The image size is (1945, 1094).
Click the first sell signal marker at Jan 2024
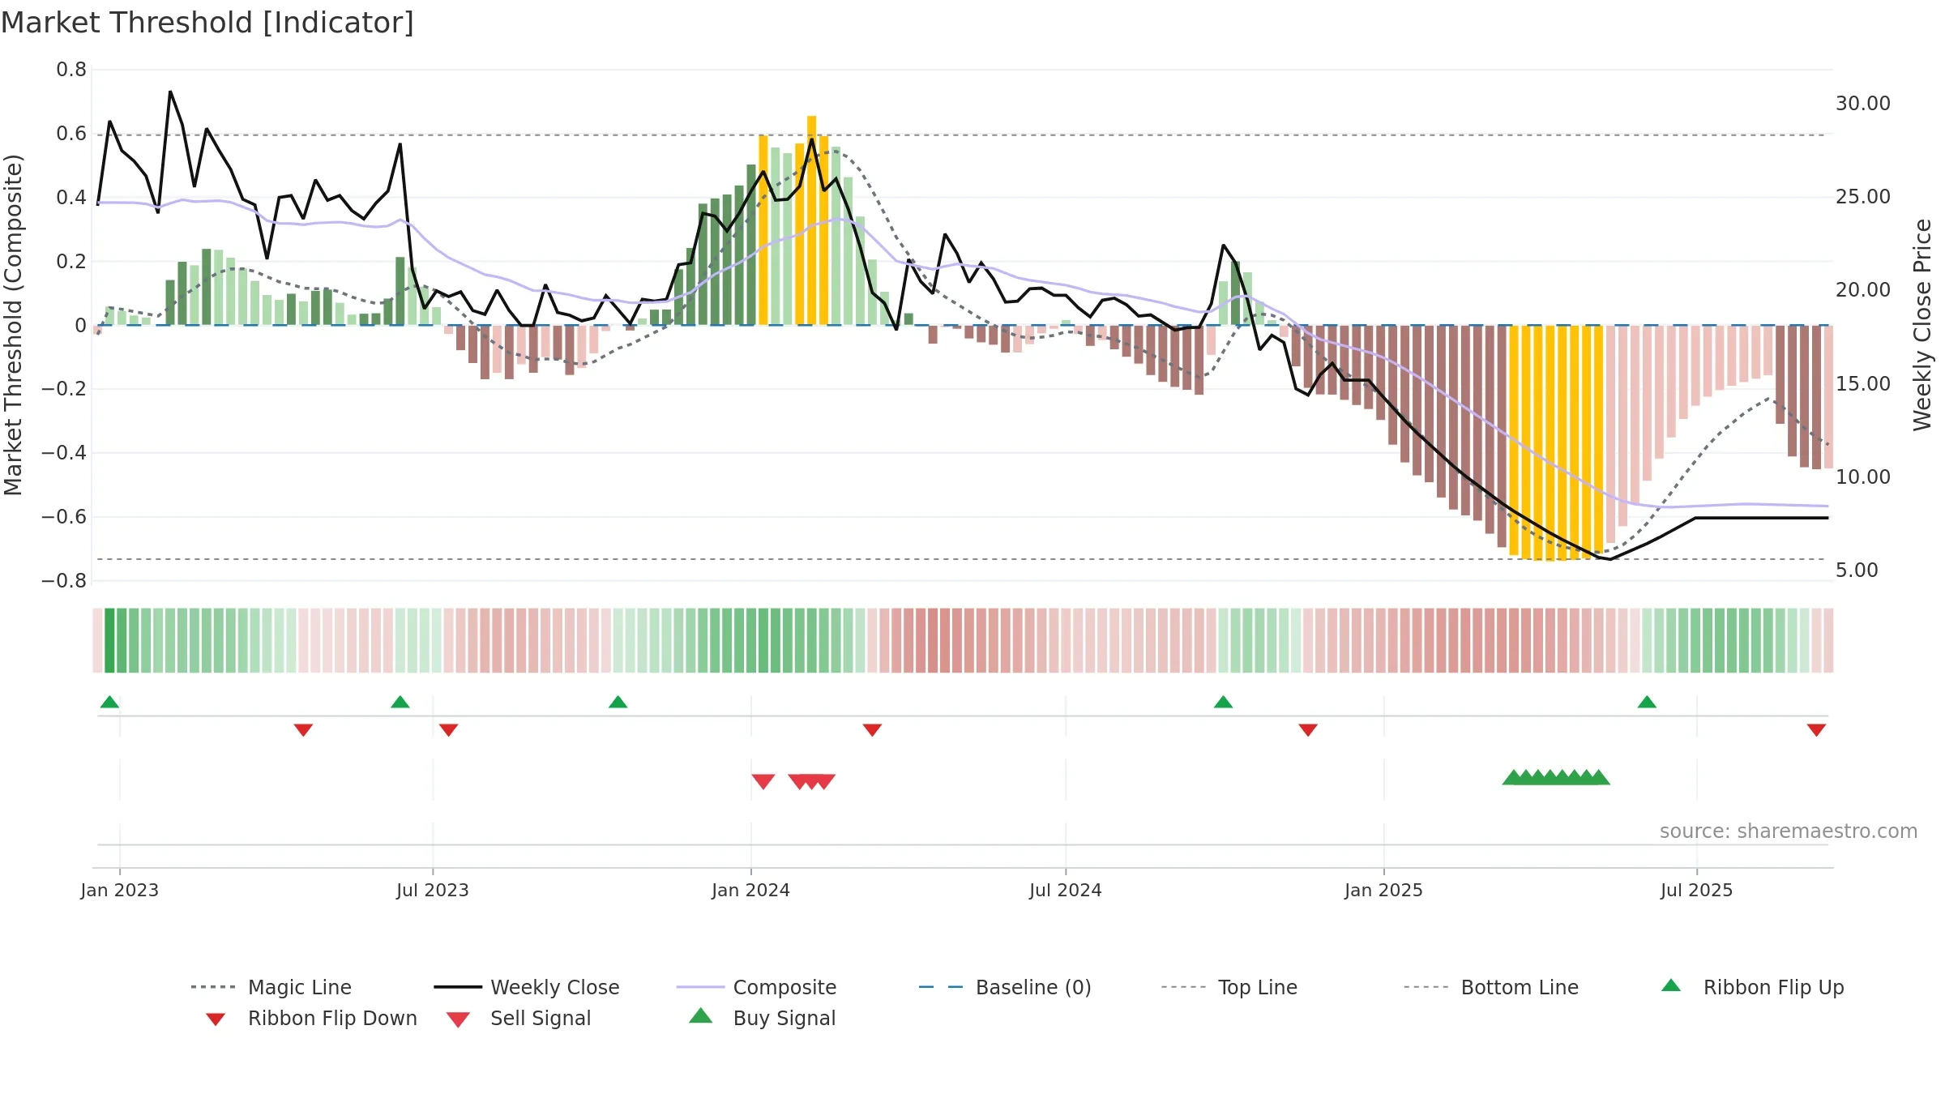pyautogui.click(x=763, y=781)
